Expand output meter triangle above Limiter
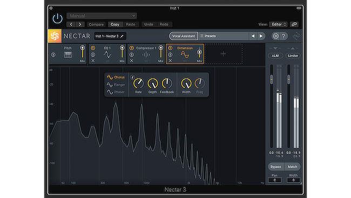Image resolution: width=351 pixels, height=198 pixels. point(293,48)
